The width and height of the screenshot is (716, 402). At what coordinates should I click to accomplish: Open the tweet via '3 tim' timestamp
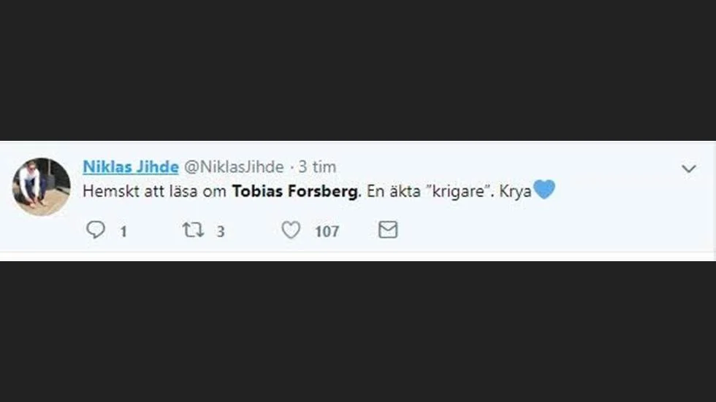(317, 167)
